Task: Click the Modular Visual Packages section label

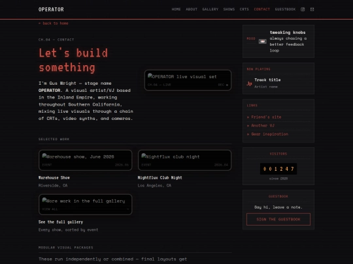Action: pyautogui.click(x=66, y=248)
